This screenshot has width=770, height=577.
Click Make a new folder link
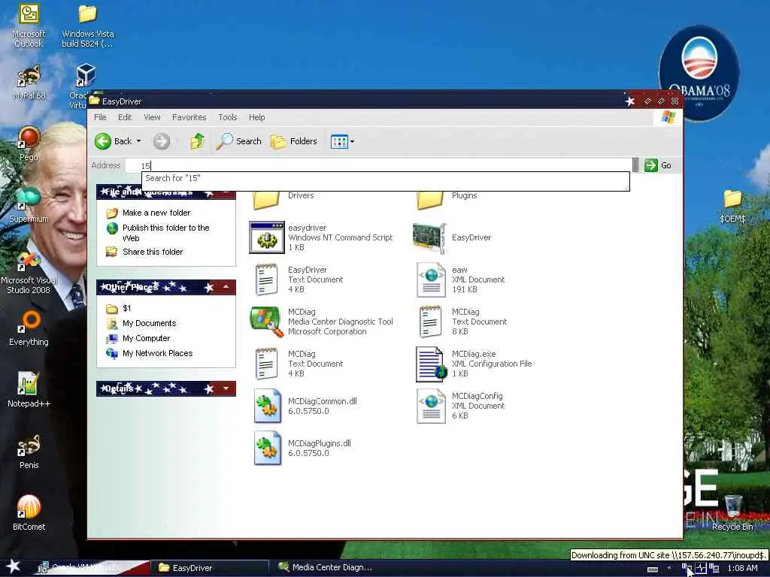pos(156,213)
